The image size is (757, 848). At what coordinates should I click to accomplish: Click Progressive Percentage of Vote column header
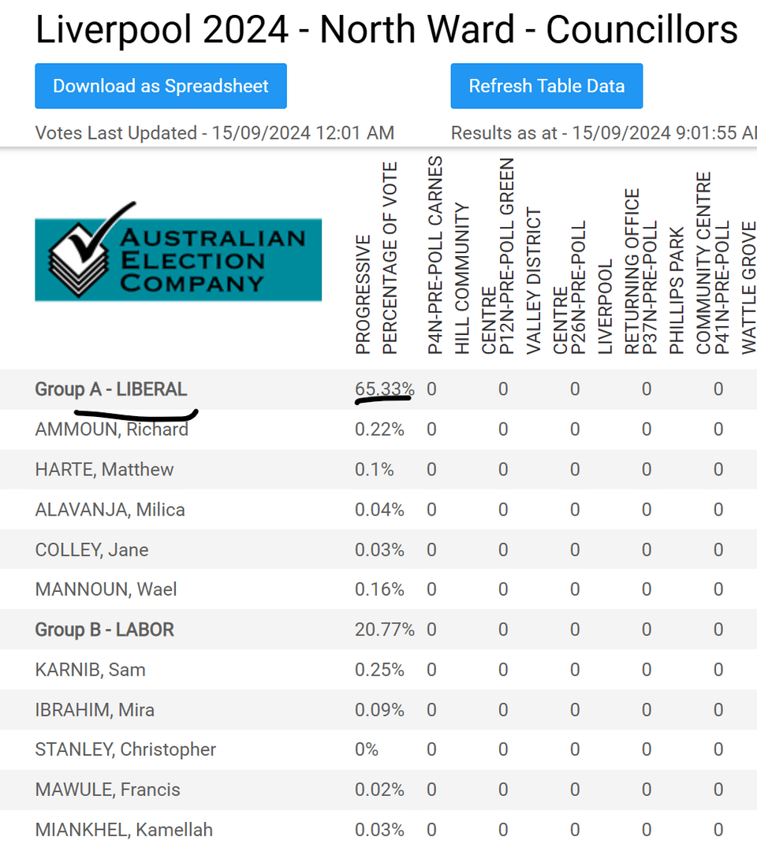tap(375, 260)
